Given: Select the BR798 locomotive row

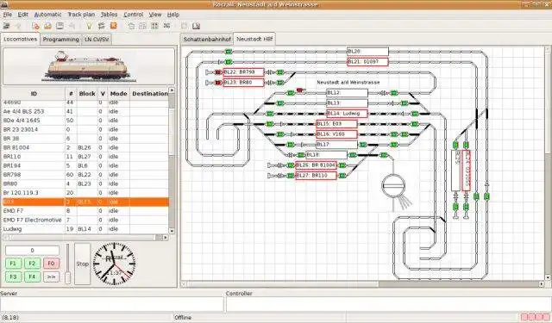Looking at the screenshot, I should 85,175.
